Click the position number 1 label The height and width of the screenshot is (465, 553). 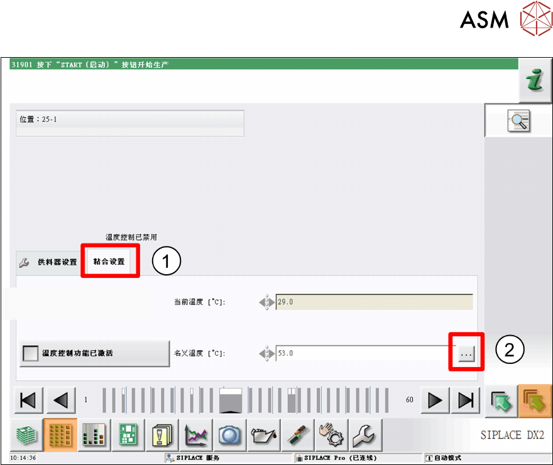[85, 400]
